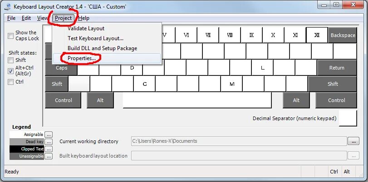The width and height of the screenshot is (368, 182).
Task: Click the right Shift key
Action: coord(333,84)
